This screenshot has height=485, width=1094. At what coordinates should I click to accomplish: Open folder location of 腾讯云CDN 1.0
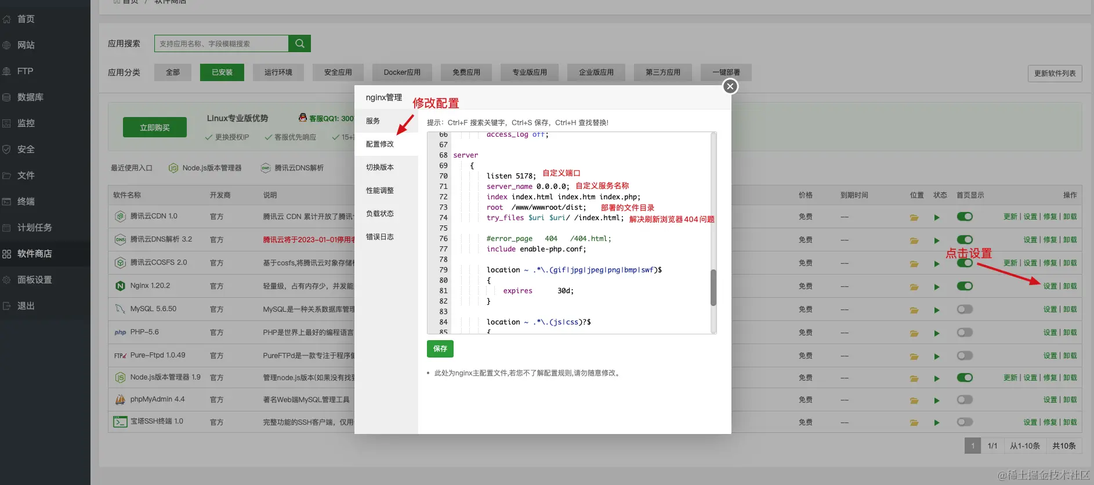pos(914,217)
